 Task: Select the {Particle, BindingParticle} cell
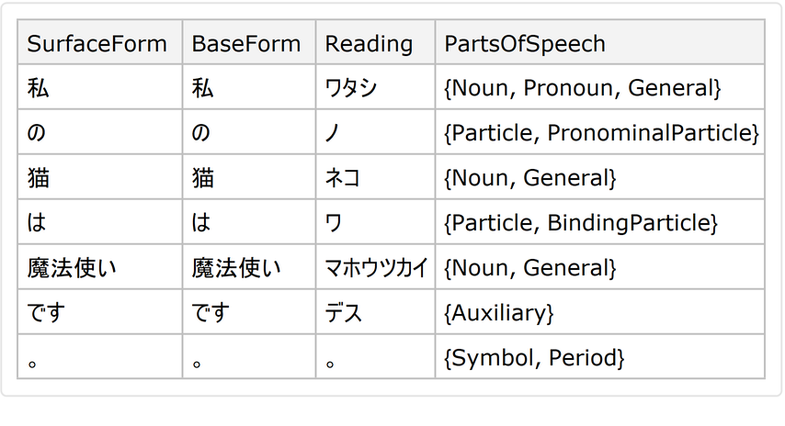[x=580, y=223]
